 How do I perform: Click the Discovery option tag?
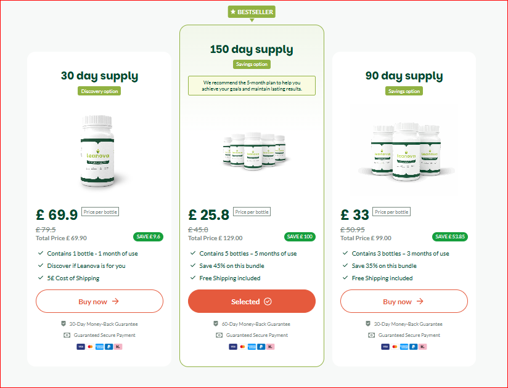99,91
